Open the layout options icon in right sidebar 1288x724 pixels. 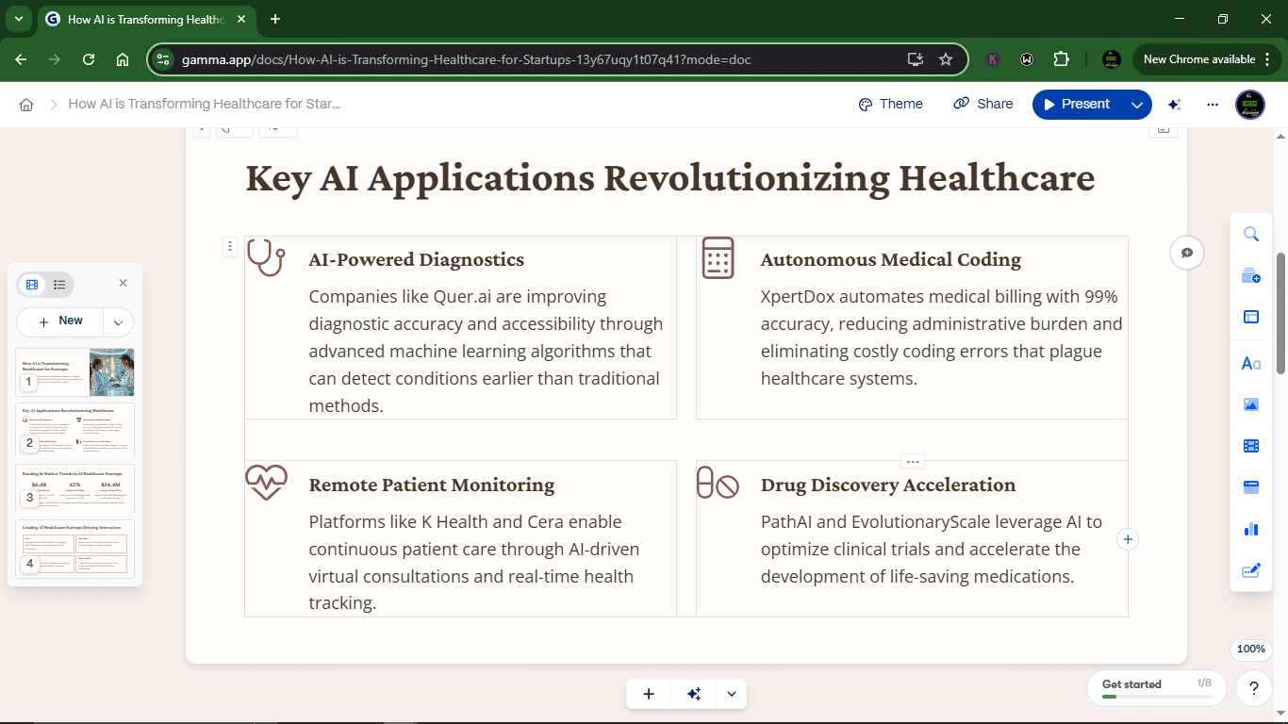point(1251,318)
